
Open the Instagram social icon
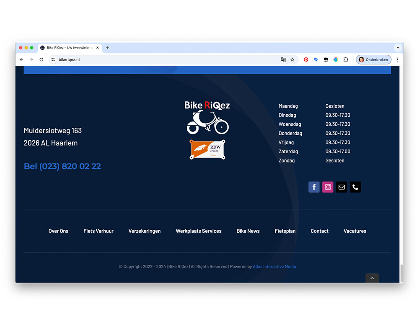328,187
